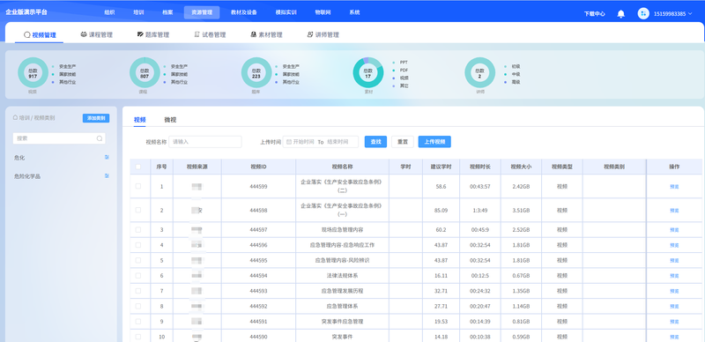Click the 视频大小 column header
The height and width of the screenshot is (342, 705).
[521, 167]
